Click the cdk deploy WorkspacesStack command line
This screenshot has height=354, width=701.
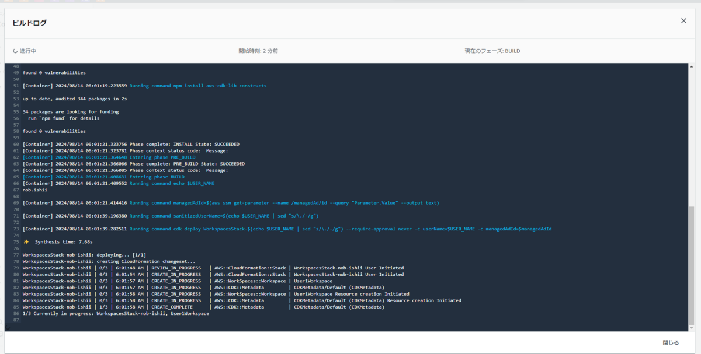coord(287,229)
